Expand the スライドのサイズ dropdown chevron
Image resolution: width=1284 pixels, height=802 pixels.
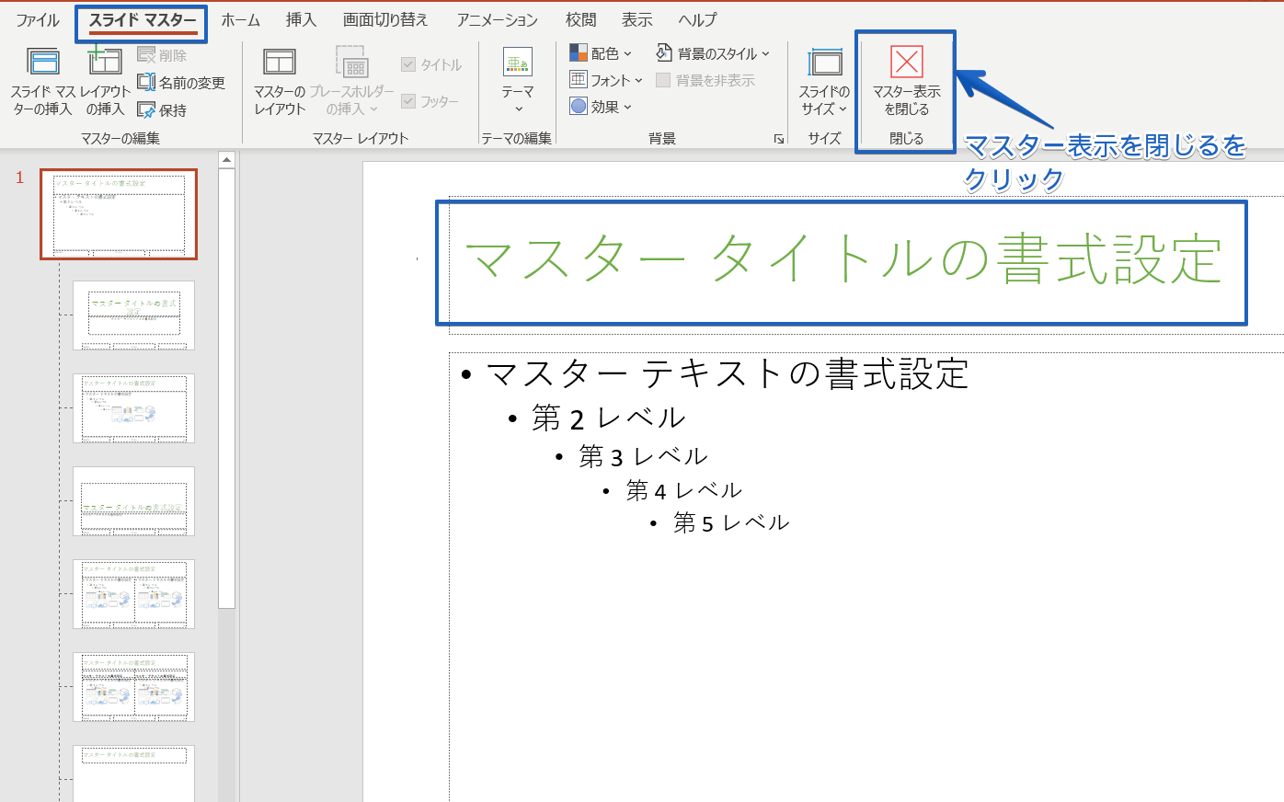pyautogui.click(x=843, y=109)
